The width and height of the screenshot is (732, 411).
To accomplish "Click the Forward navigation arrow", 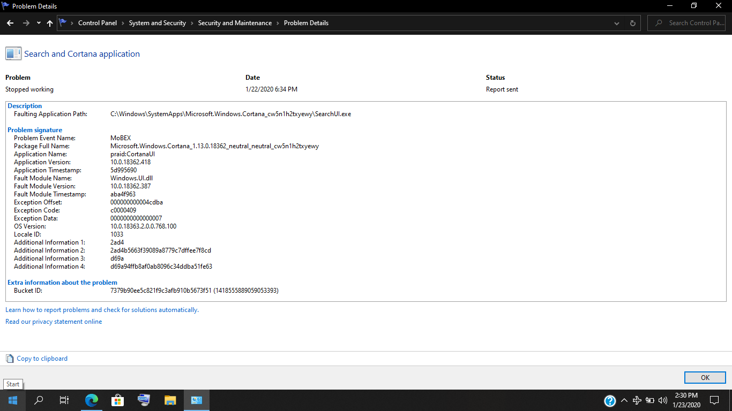I will point(26,23).
